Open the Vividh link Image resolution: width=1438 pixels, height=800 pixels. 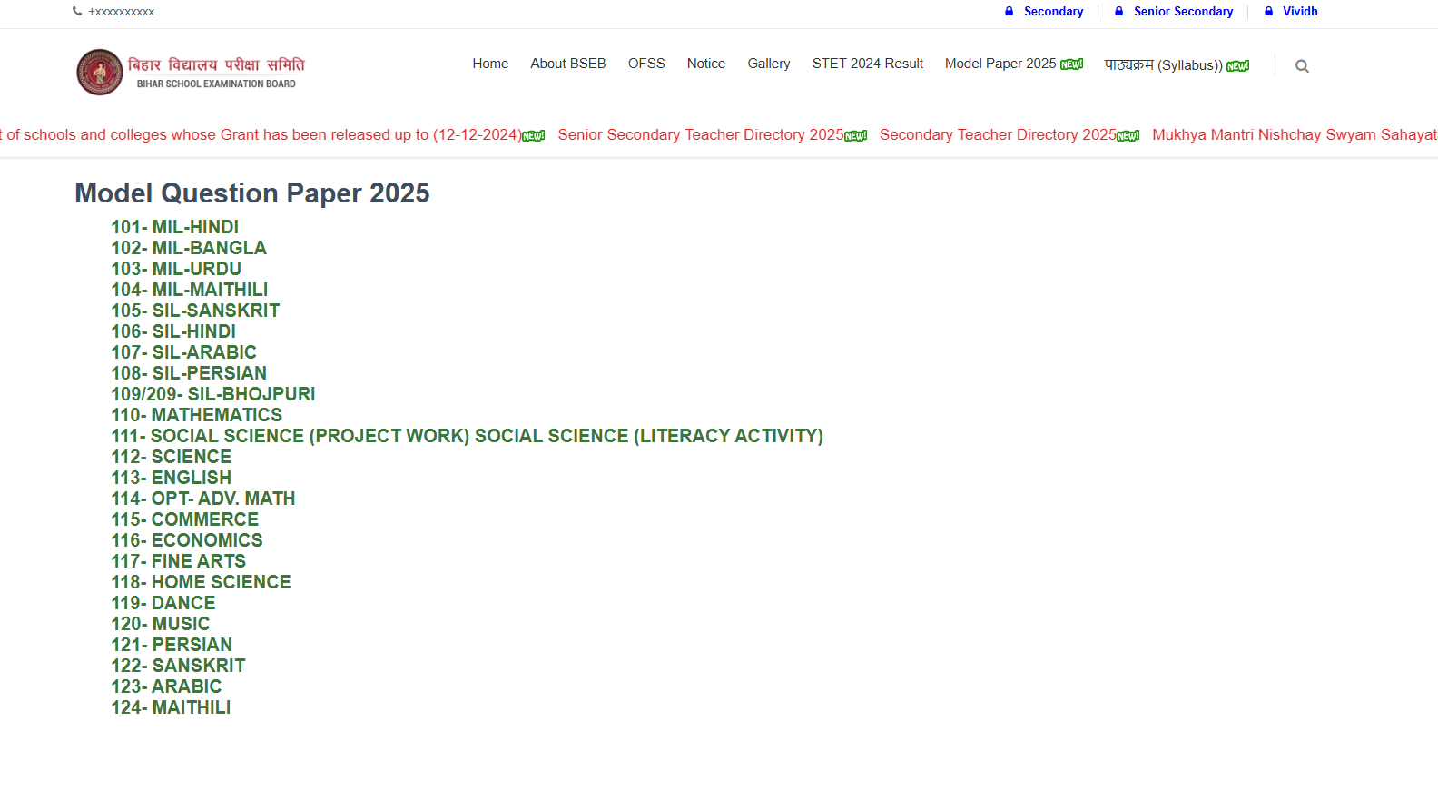coord(1300,12)
